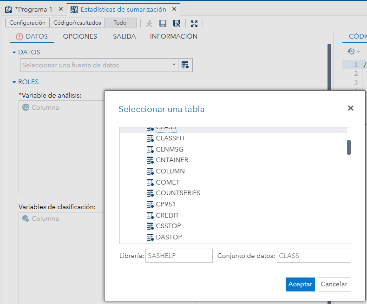Click the table list vertical scrollbar thumb
367x304 pixels.
(x=348, y=147)
